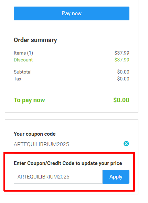Screen dimensions: 148x203
Task: Focus the coupon/credit code input field
Action: pos(58,177)
